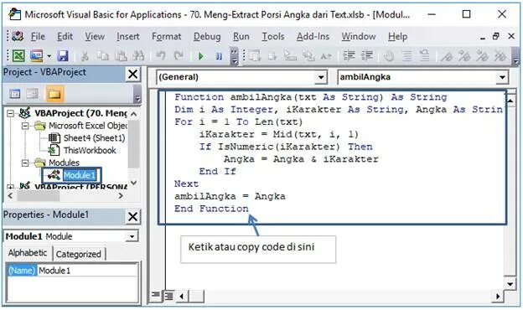Click the Clear All Bookmarks icon

tap(500, 56)
